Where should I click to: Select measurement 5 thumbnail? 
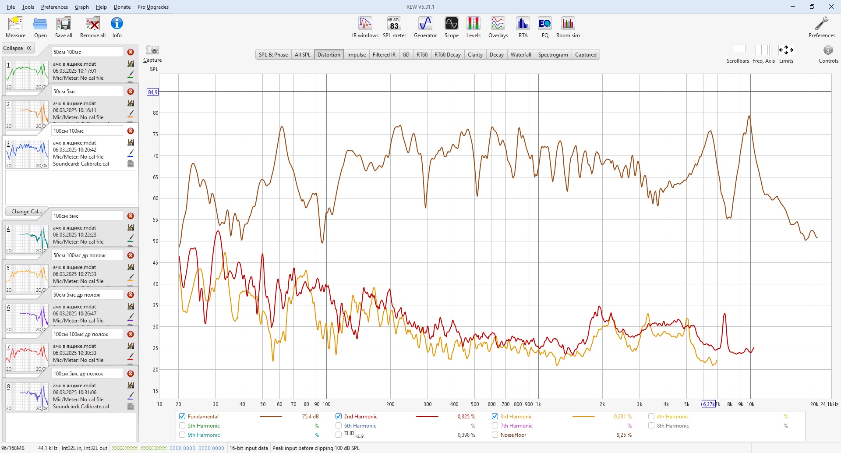pyautogui.click(x=27, y=279)
